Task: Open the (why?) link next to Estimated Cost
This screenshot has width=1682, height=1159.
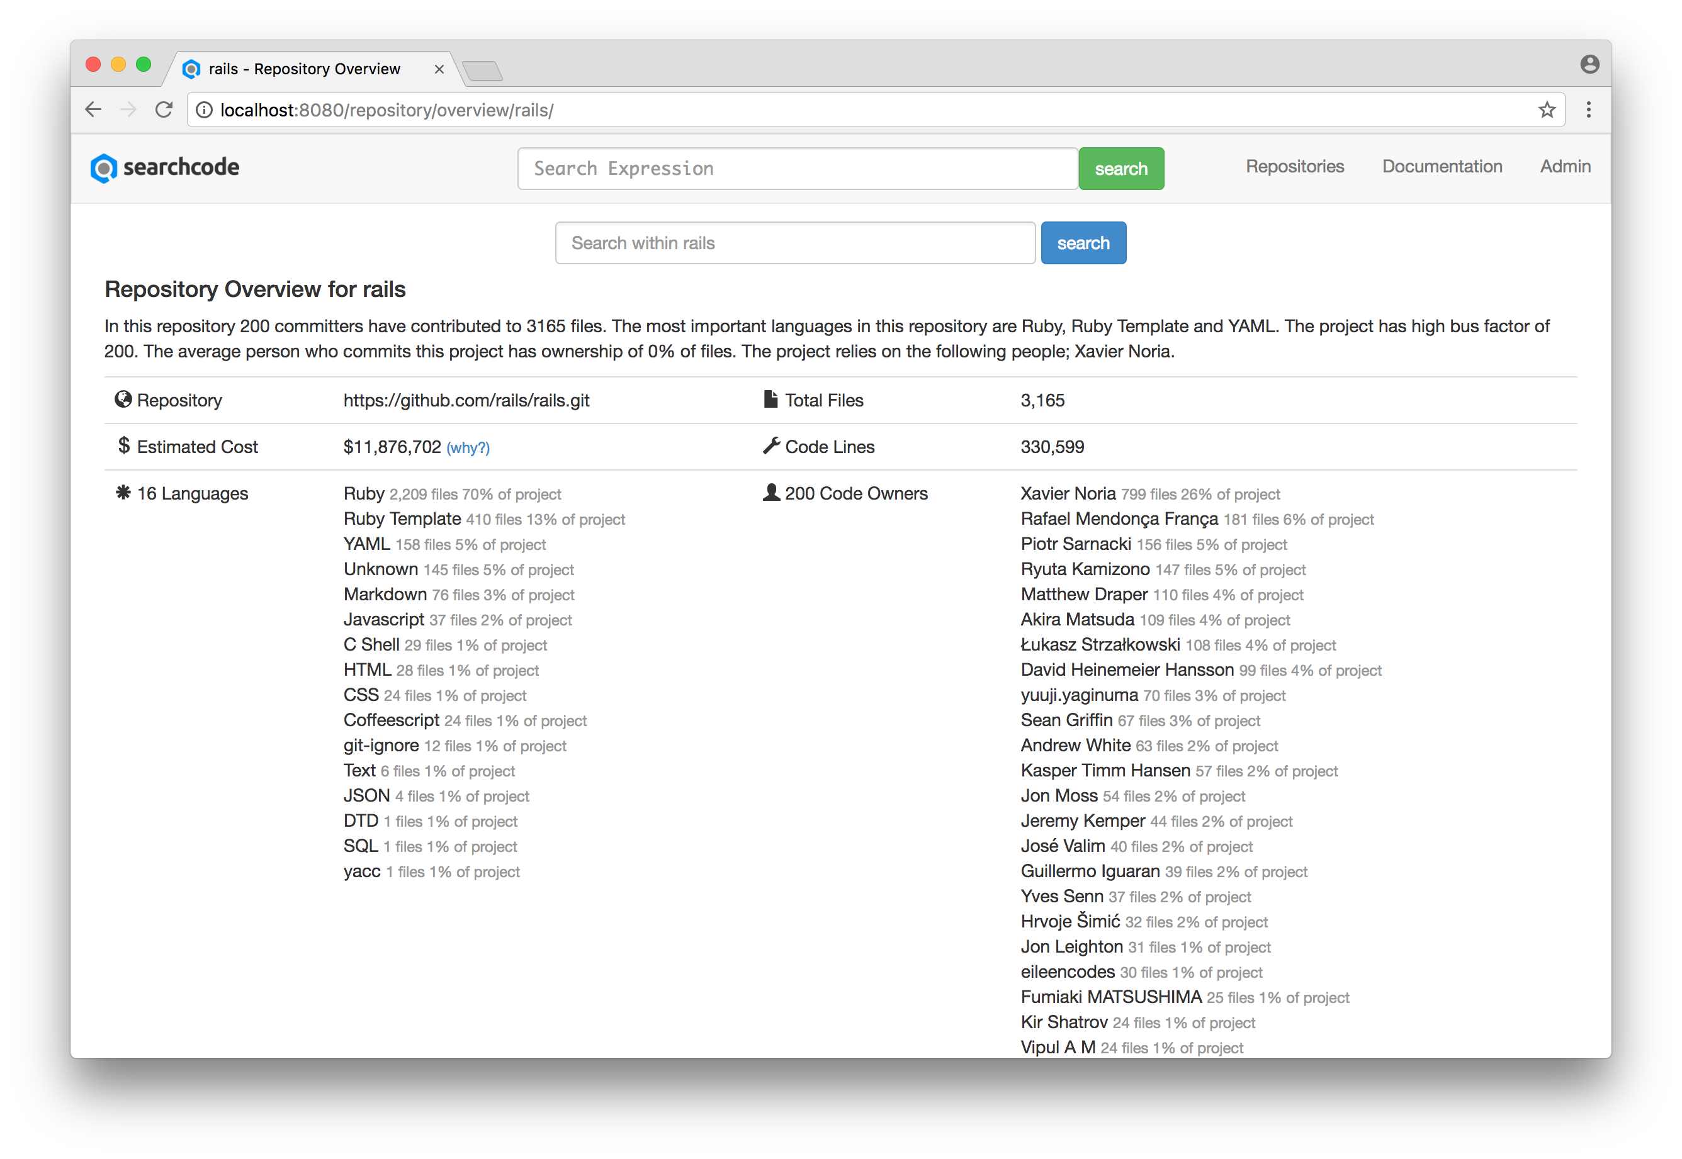Action: coord(468,447)
